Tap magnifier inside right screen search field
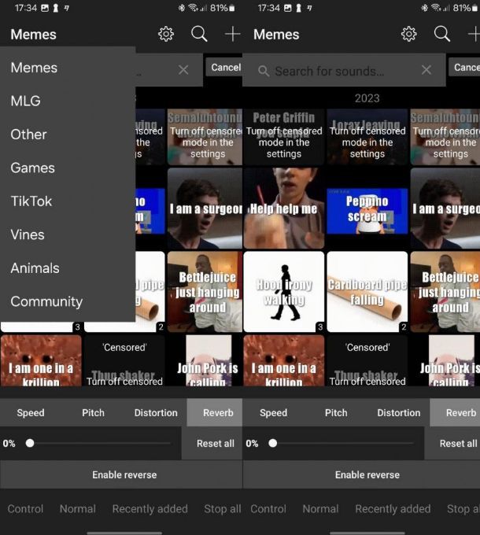The height and width of the screenshot is (535, 480). click(264, 71)
